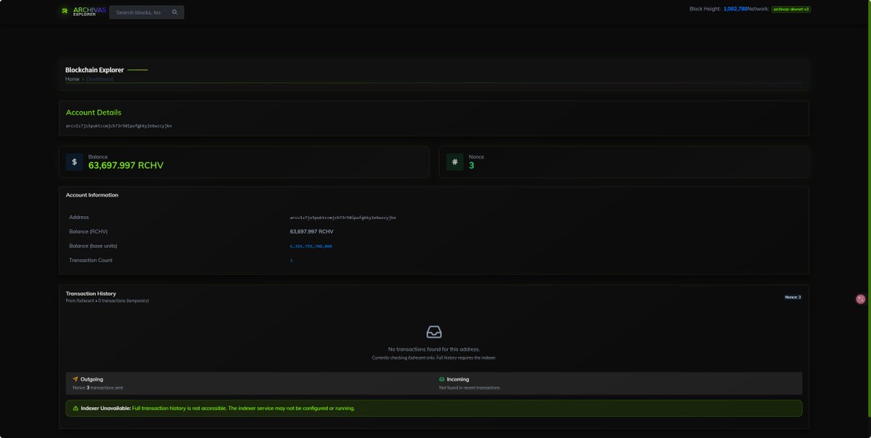Open the Home breadcrumb link
871x438 pixels.
click(73, 79)
